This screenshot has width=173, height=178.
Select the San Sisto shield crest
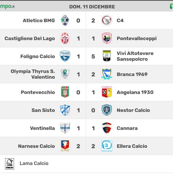click(x=65, y=110)
